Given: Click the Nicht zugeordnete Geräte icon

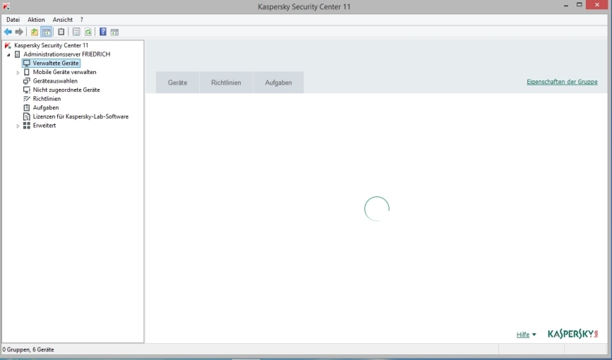Looking at the screenshot, I should click(x=27, y=90).
